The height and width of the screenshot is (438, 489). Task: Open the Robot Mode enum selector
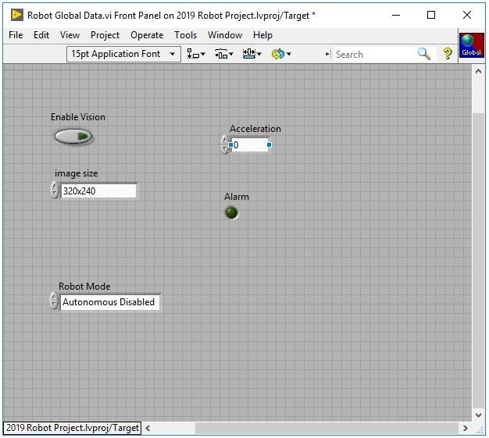click(109, 302)
